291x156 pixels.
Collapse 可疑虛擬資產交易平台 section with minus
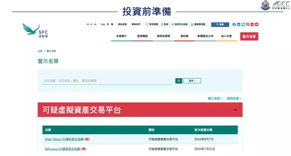point(236,110)
